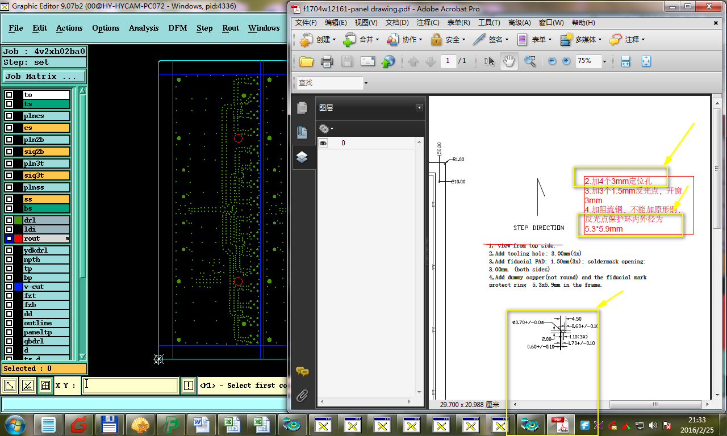Click the red color swatch of rout layer

[19, 238]
